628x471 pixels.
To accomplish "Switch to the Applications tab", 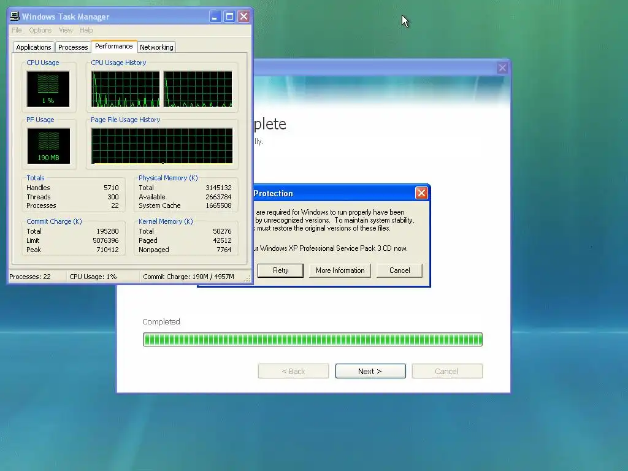I will 34,47.
